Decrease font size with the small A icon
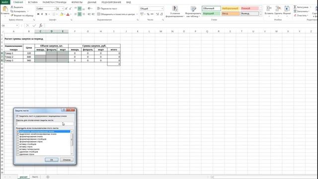318x179 pixels. 70,8
